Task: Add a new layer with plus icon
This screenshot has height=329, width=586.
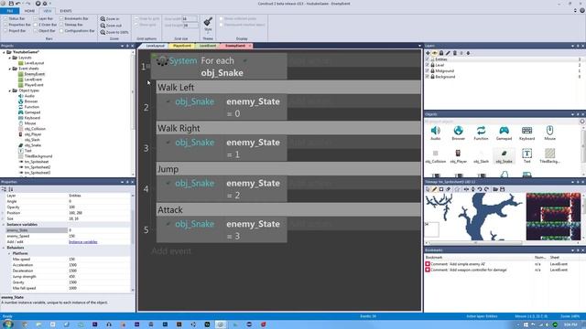Action: 428,53
